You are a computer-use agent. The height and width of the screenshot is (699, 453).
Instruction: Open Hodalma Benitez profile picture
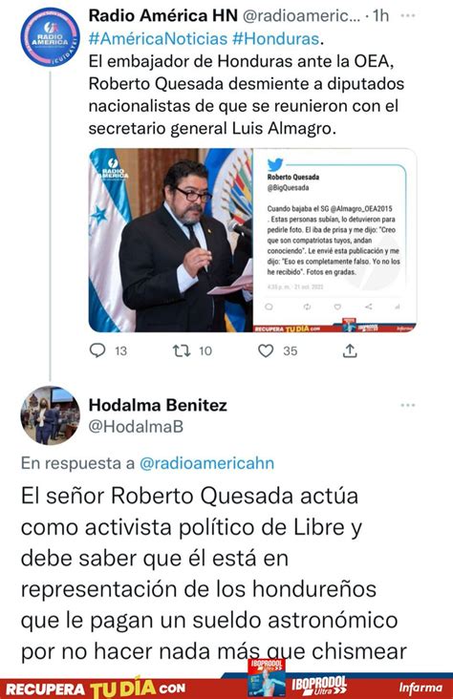pos(50,415)
